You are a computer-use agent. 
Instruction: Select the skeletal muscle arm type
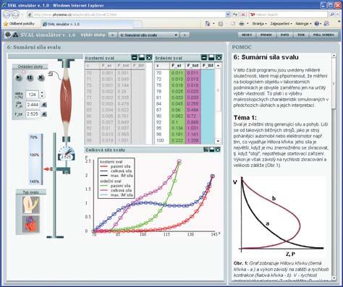tap(30, 205)
